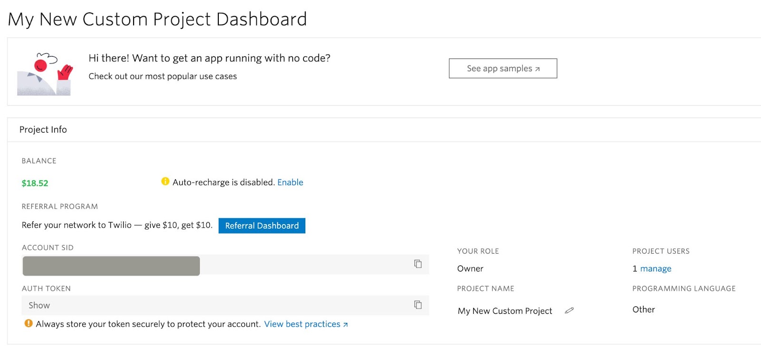This screenshot has width=761, height=350.
Task: Click the Owner role value
Action: point(470,269)
